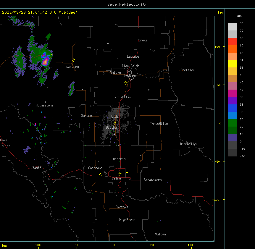Click the dBZ legend heading

click(x=240, y=16)
